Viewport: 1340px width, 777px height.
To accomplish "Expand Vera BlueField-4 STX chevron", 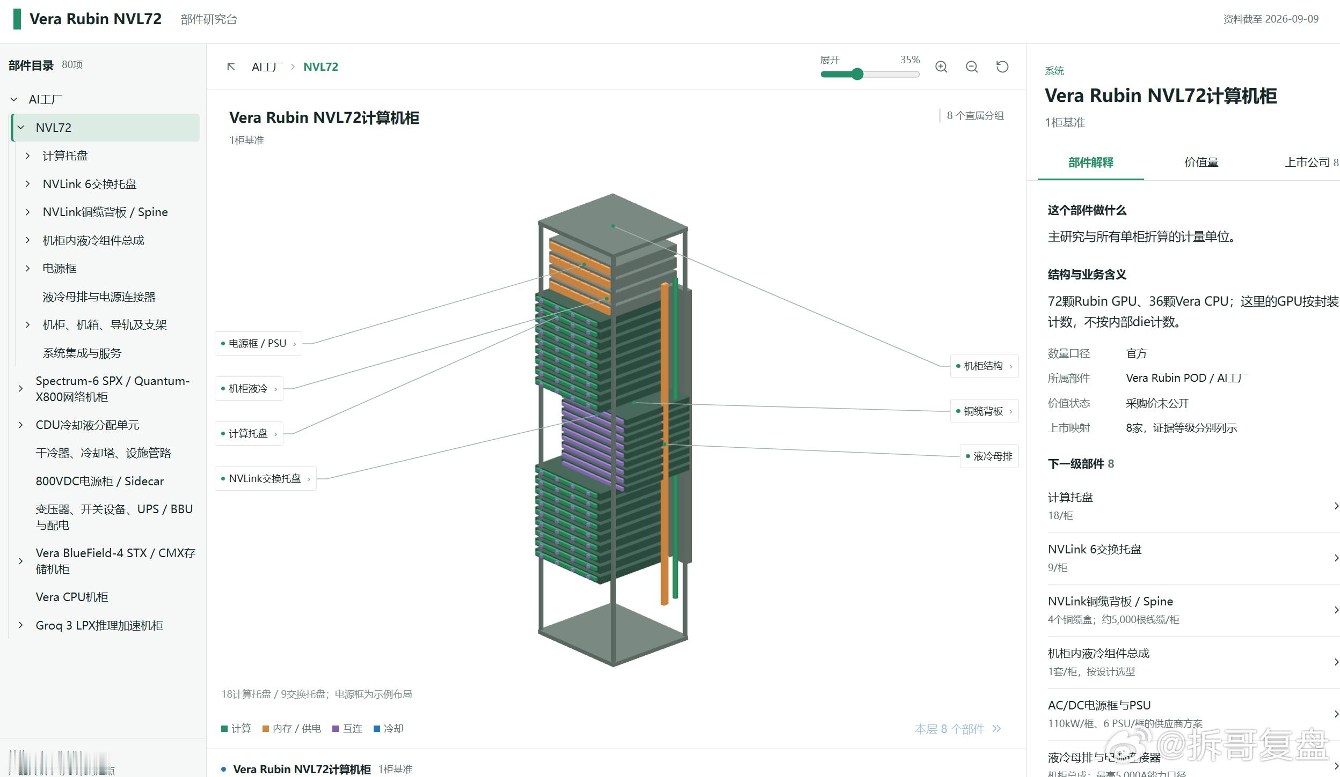I will coord(21,561).
